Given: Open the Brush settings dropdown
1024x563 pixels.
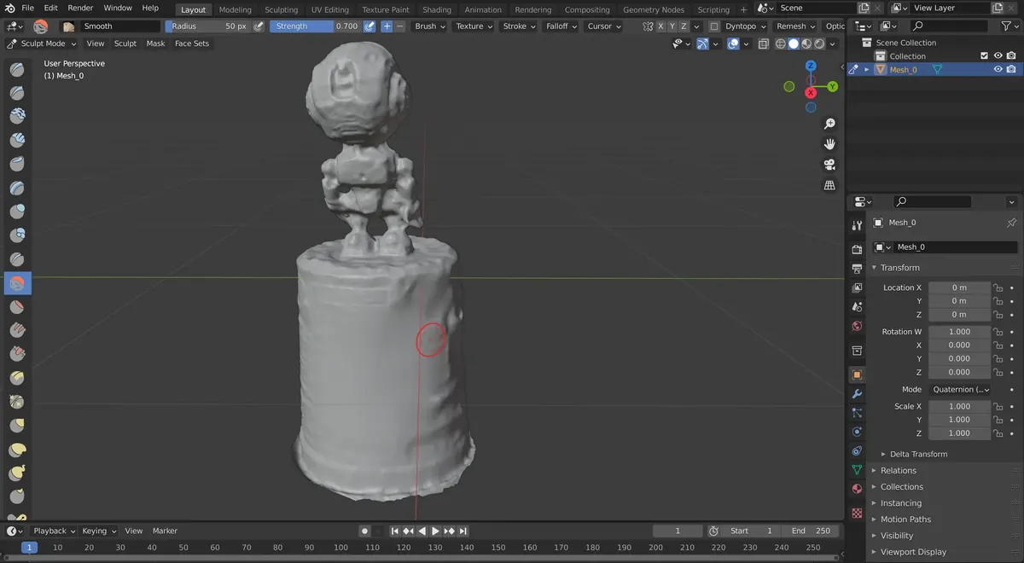Looking at the screenshot, I should pyautogui.click(x=429, y=26).
